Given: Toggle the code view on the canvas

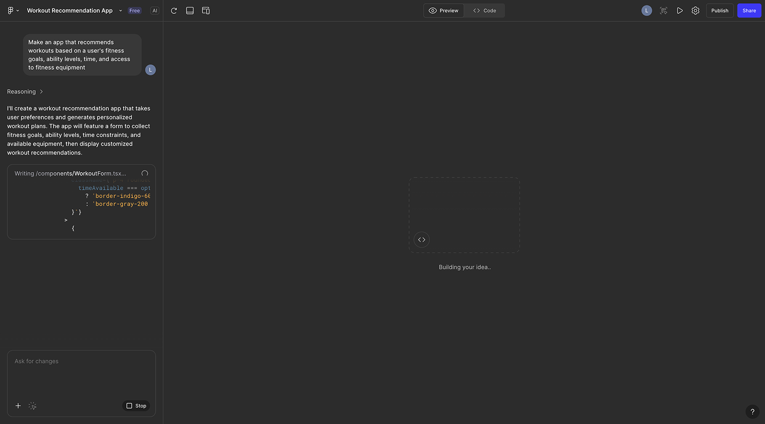Looking at the screenshot, I should [421, 239].
